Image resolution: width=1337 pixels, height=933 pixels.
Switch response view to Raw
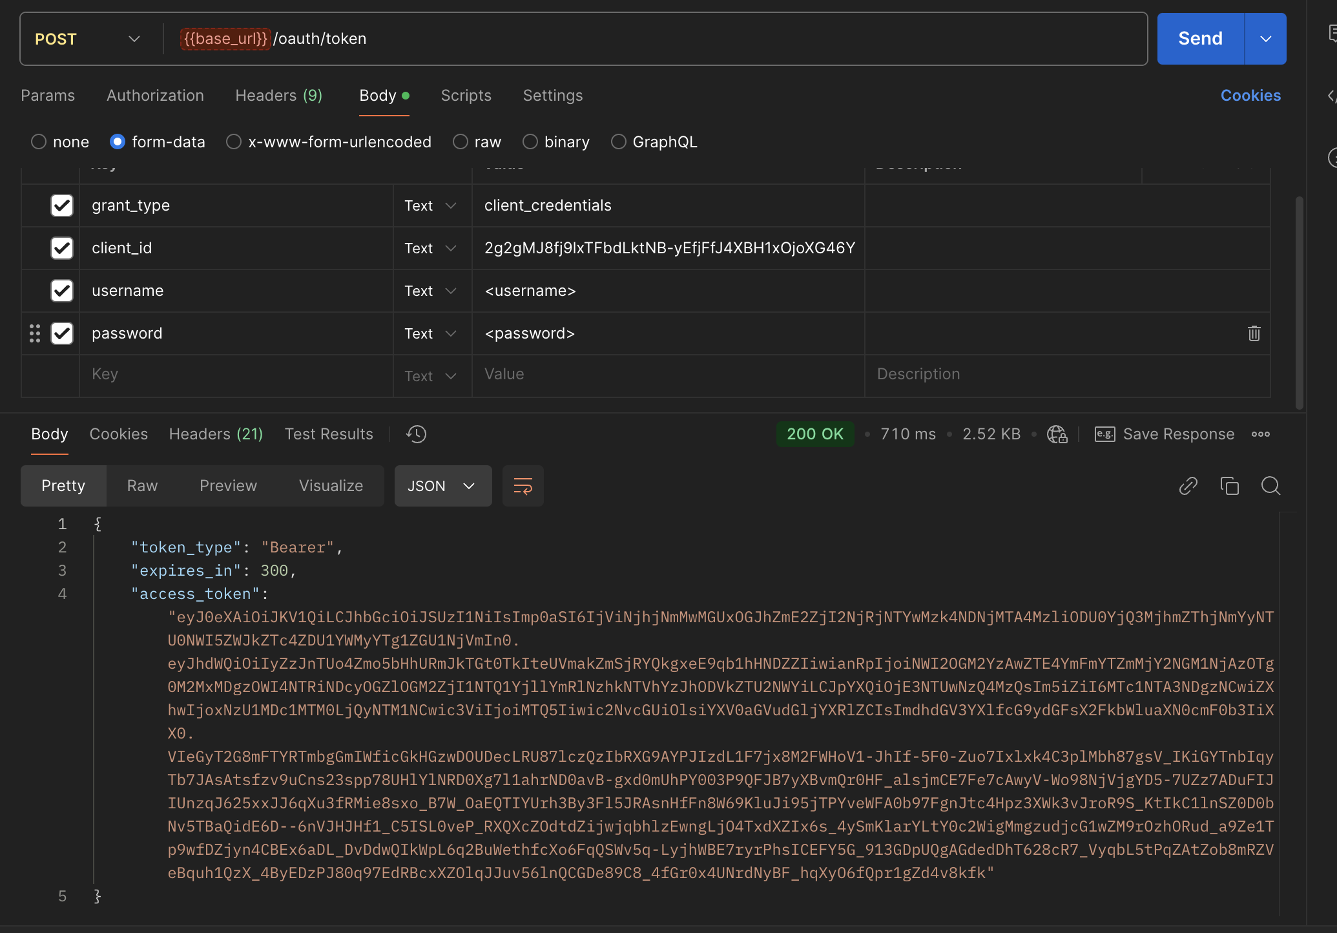click(142, 486)
